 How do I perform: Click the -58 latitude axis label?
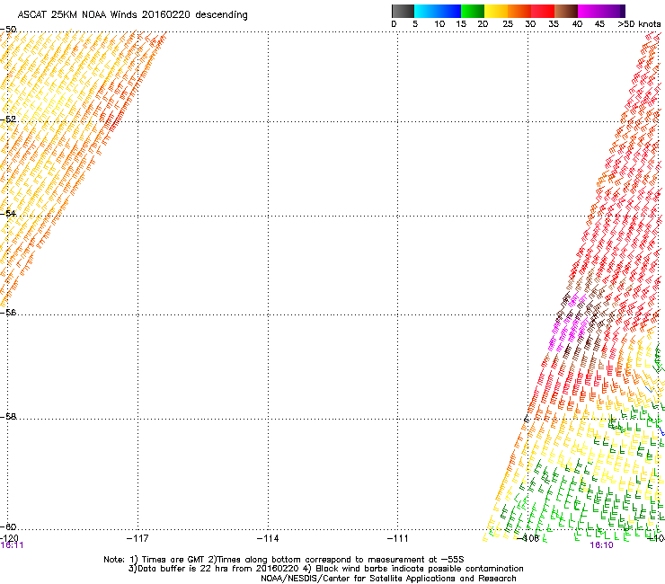tap(8, 417)
